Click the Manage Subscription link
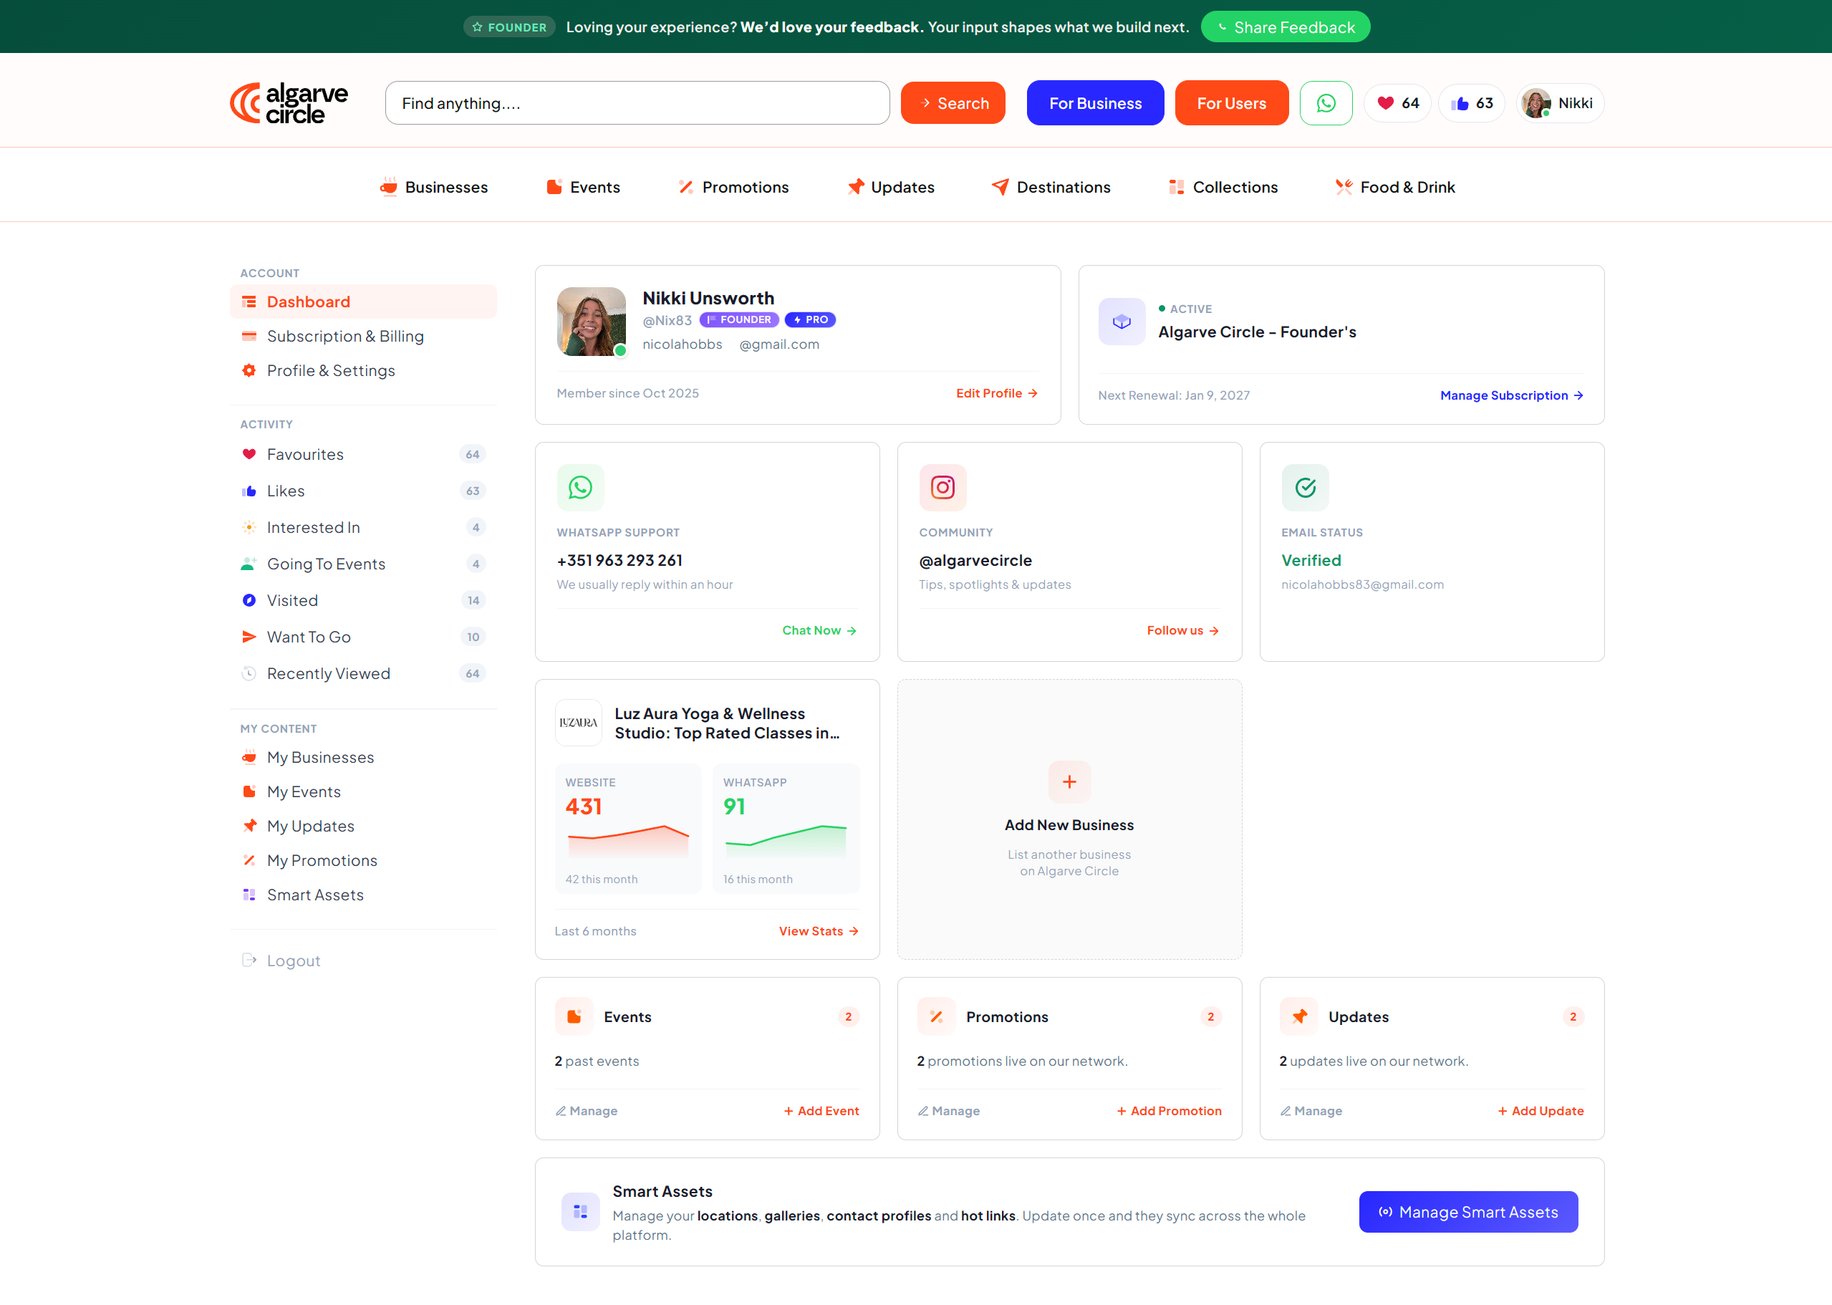This screenshot has height=1305, width=1832. (1511, 395)
